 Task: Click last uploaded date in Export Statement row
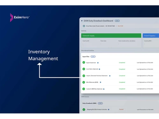145,63
